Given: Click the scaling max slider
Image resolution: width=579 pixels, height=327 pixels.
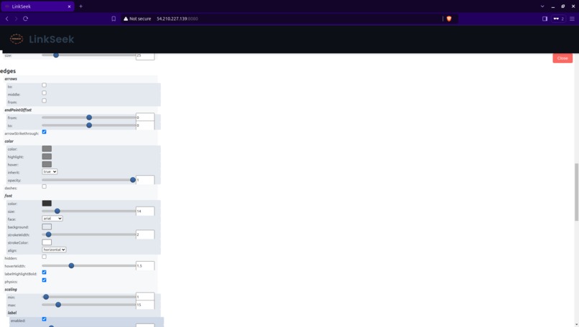Looking at the screenshot, I should (88, 305).
